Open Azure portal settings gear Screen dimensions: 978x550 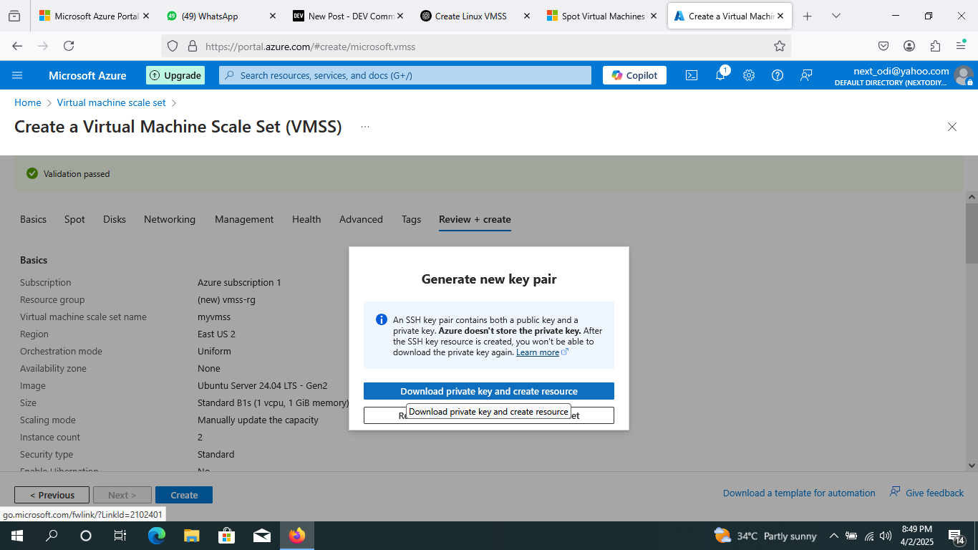tap(749, 75)
